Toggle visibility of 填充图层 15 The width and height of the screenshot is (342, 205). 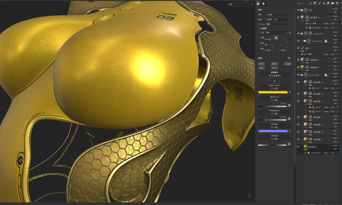[x=298, y=82]
